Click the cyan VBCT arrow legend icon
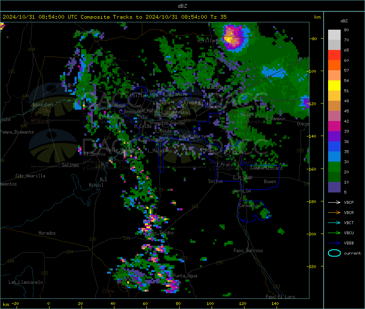The width and height of the screenshot is (365, 309). [x=334, y=223]
